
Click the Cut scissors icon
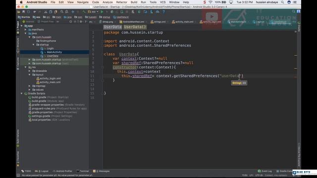tap(46, 12)
